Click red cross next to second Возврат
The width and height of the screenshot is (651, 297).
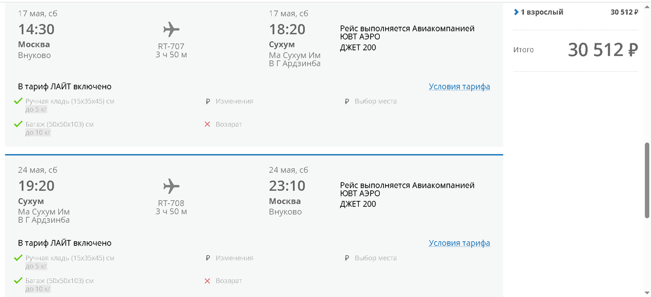(207, 281)
